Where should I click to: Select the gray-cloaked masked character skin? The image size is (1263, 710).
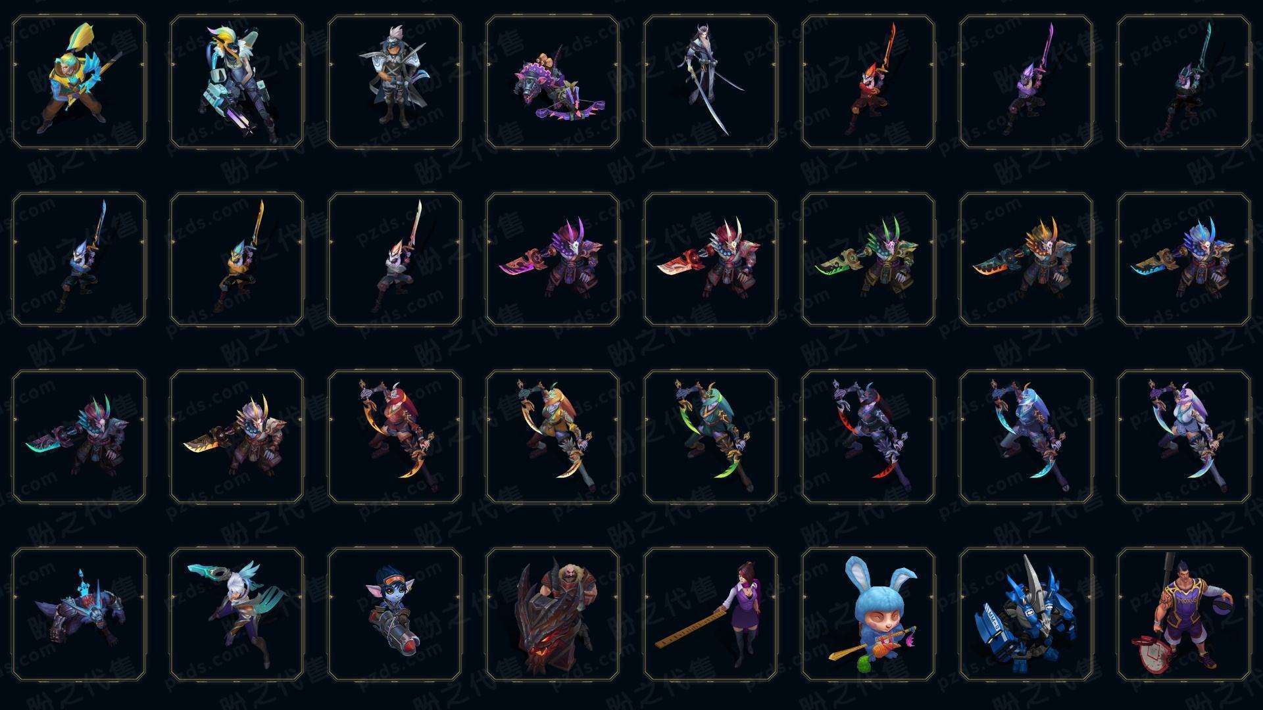tap(394, 82)
